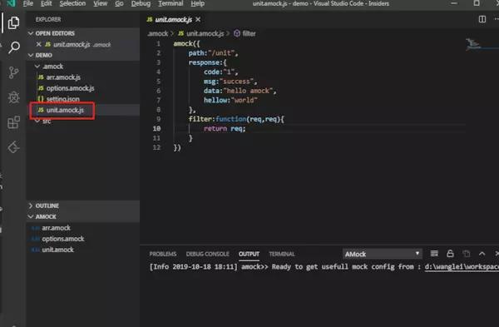Open the AMock output channel dropdown
499x327 pixels.
383,254
